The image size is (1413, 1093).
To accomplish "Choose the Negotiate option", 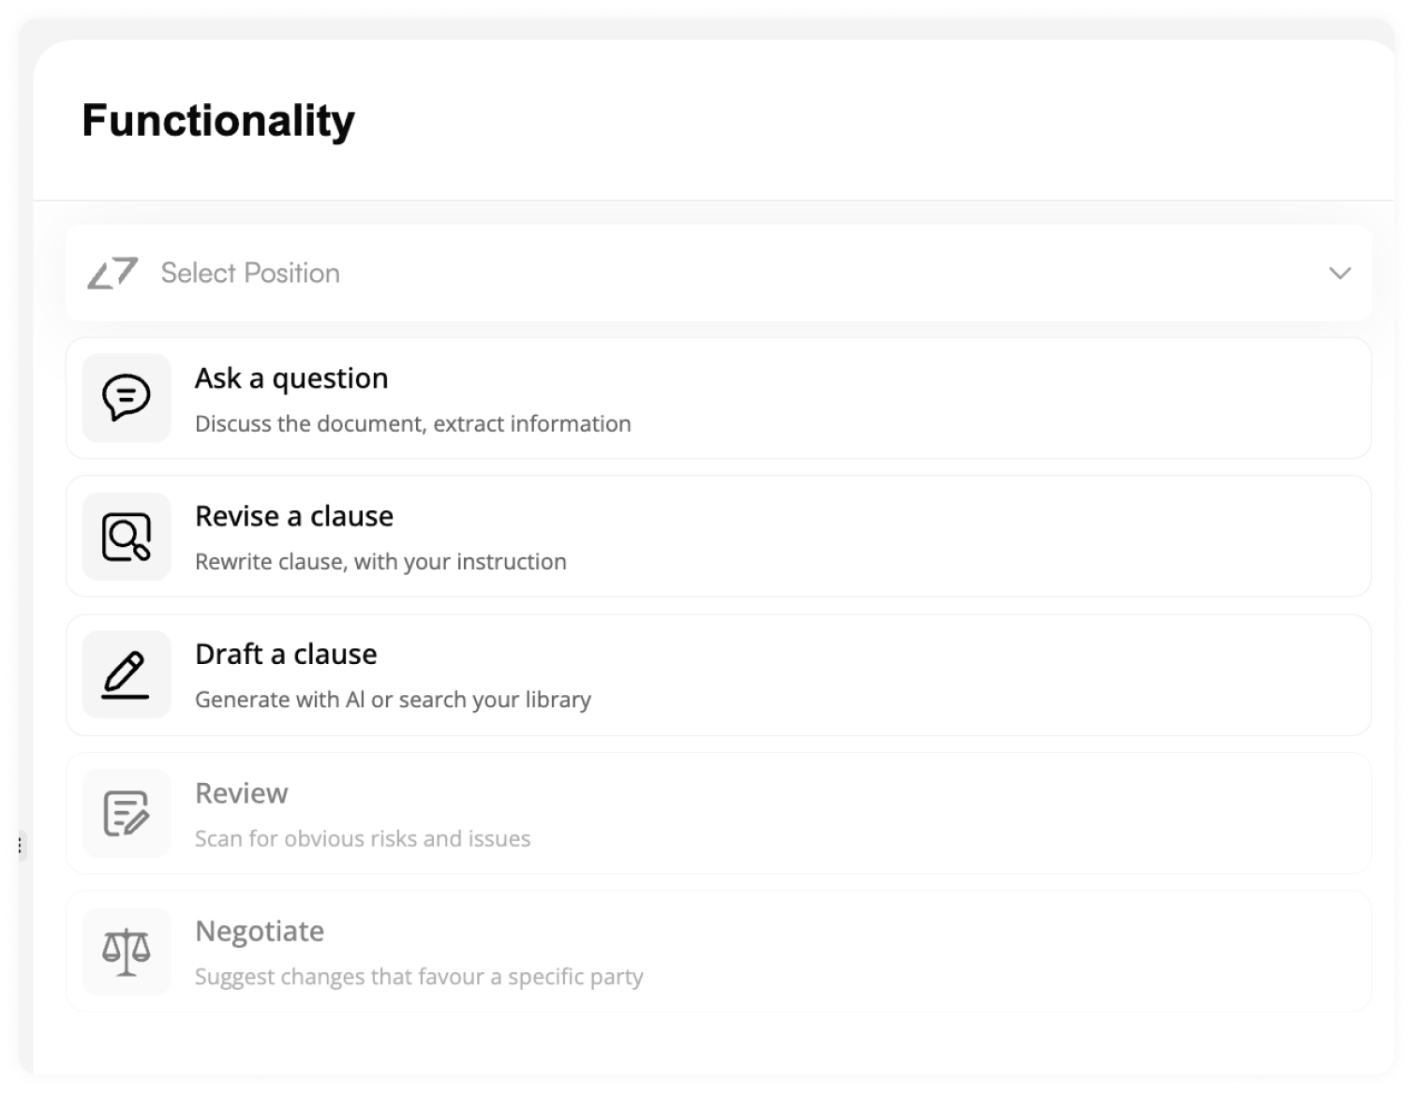I will [x=719, y=952].
